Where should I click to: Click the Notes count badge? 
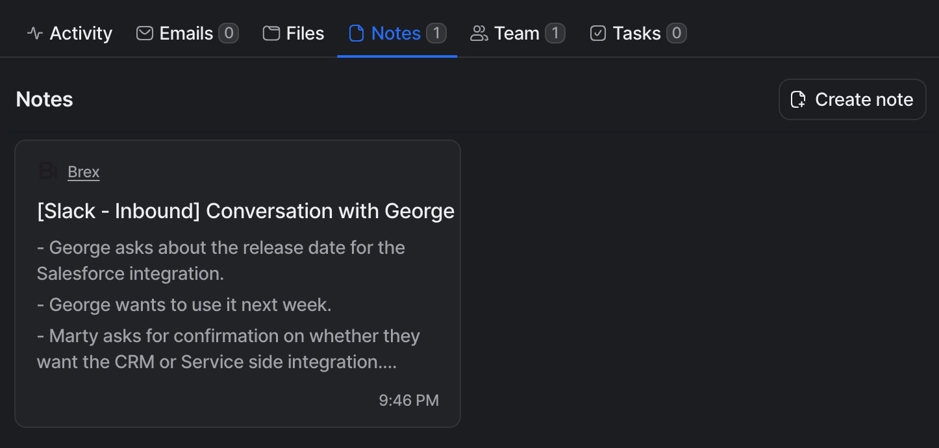click(x=436, y=33)
